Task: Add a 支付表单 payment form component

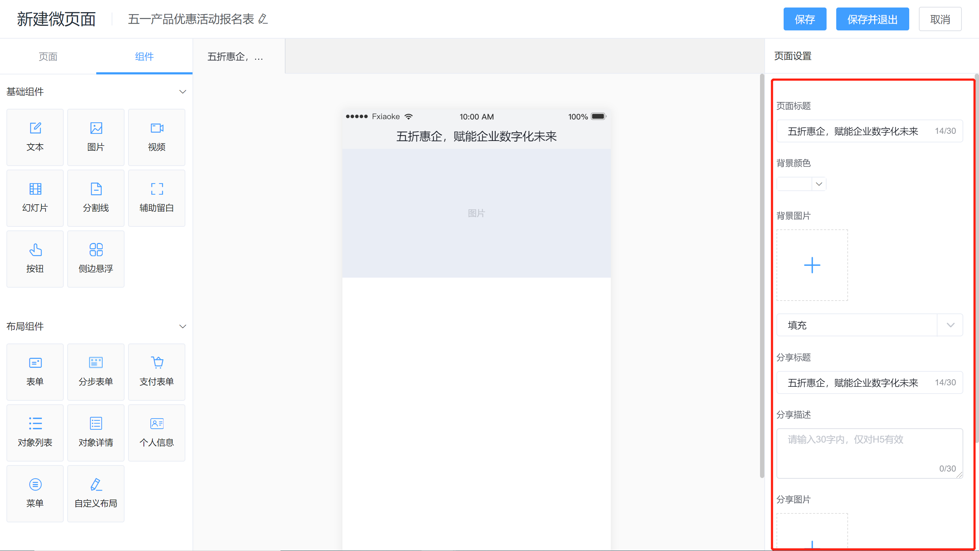Action: pyautogui.click(x=157, y=372)
